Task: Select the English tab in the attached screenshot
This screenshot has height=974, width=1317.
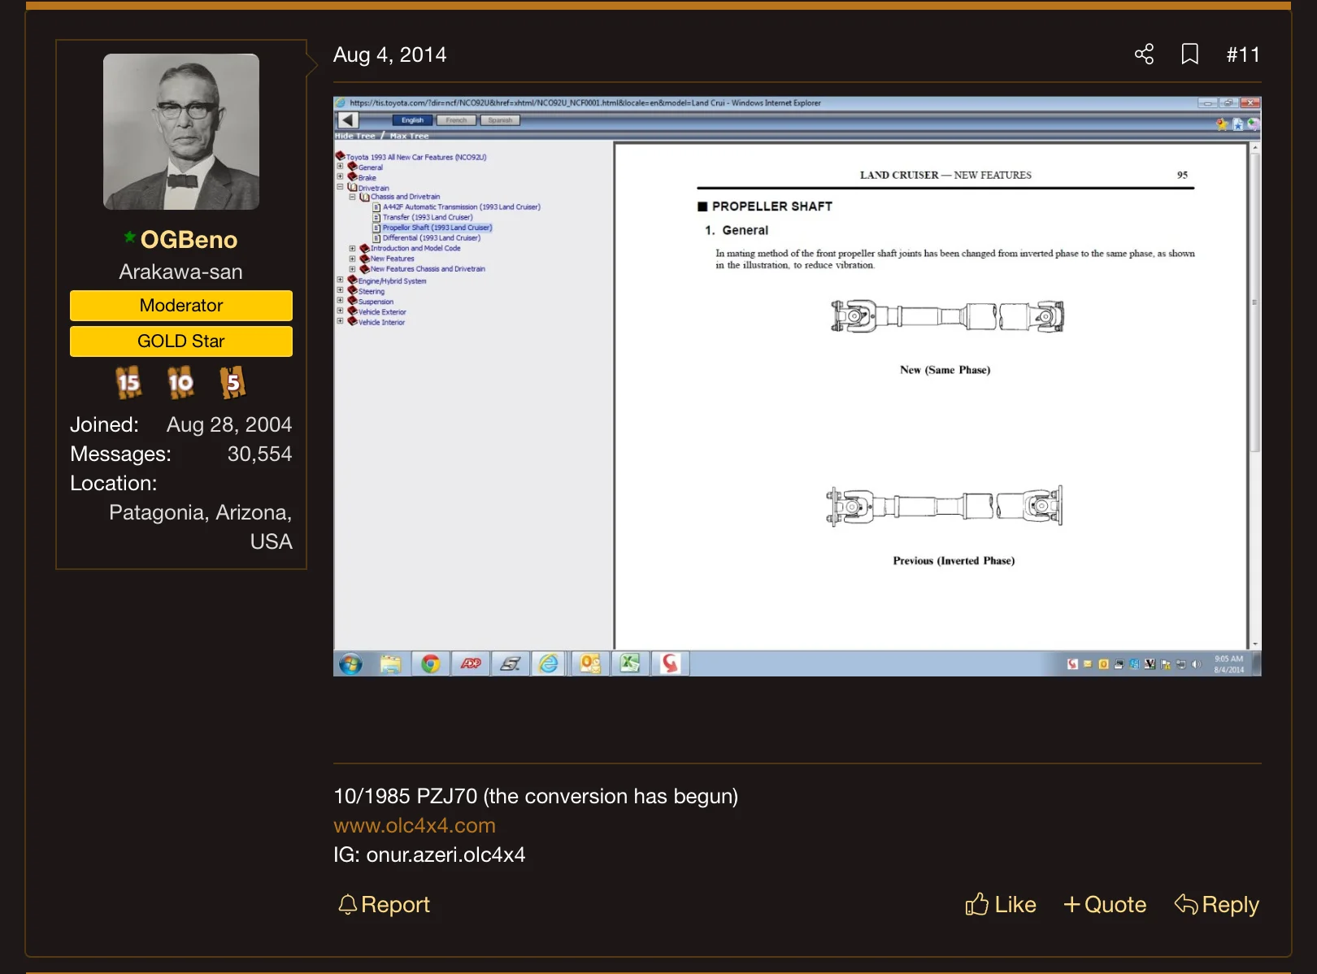Action: [x=412, y=120]
